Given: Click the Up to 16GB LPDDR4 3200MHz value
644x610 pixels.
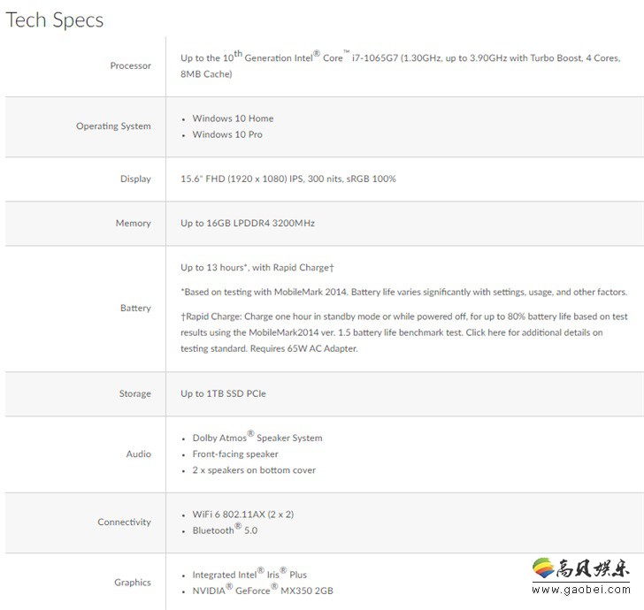Looking at the screenshot, I should (248, 223).
